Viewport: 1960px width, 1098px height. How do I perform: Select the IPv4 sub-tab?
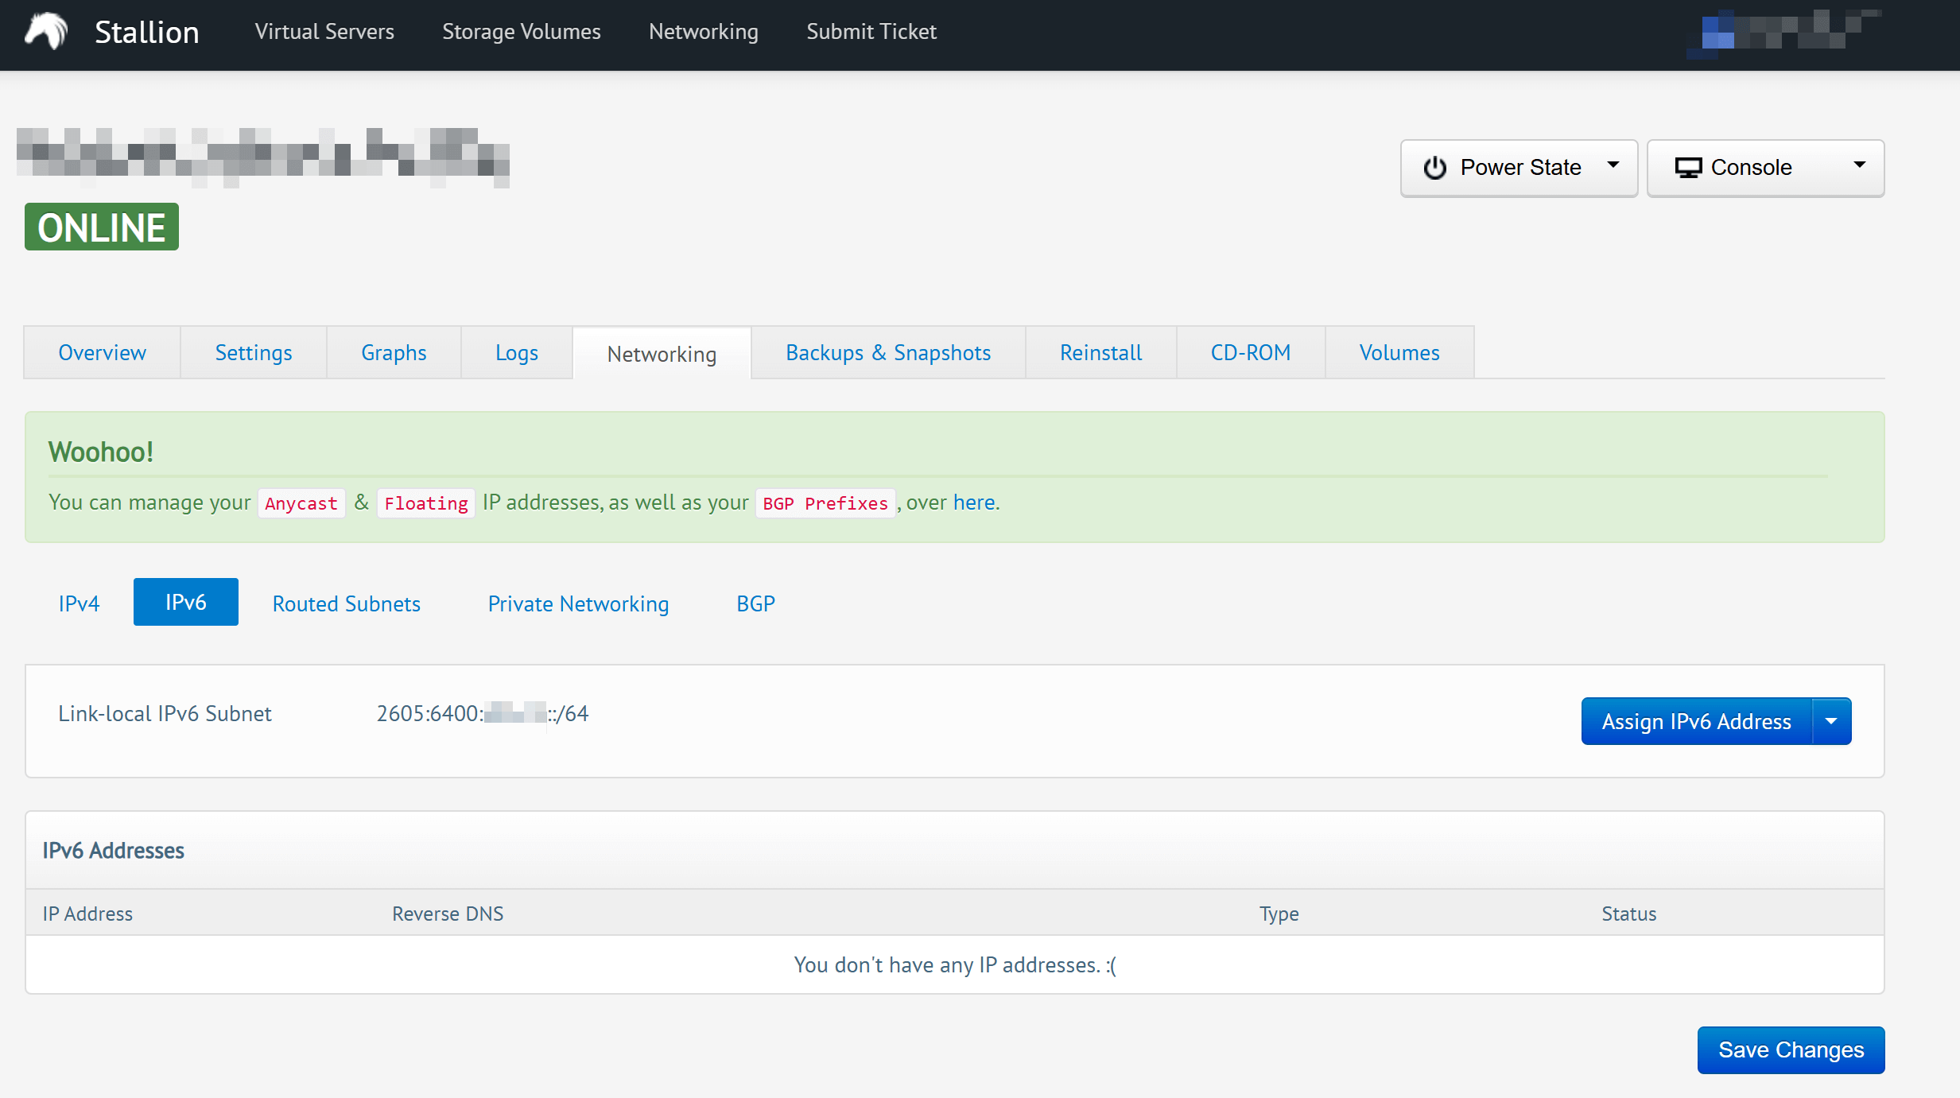point(79,603)
